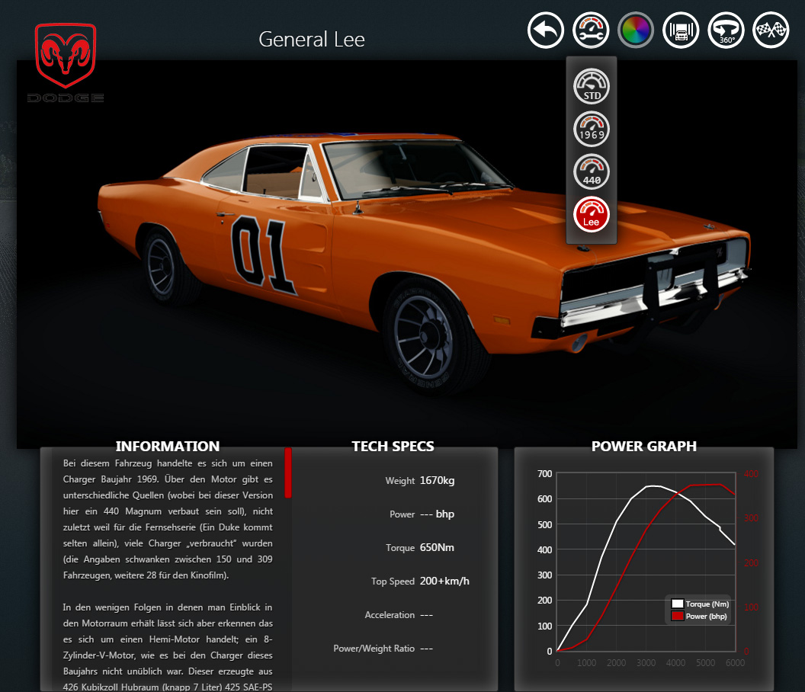The image size is (805, 692).
Task: Open the car showroom garage icon
Action: pos(681,30)
